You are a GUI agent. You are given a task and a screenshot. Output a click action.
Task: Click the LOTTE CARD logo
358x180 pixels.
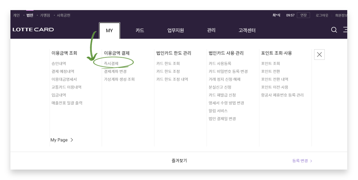click(x=33, y=30)
